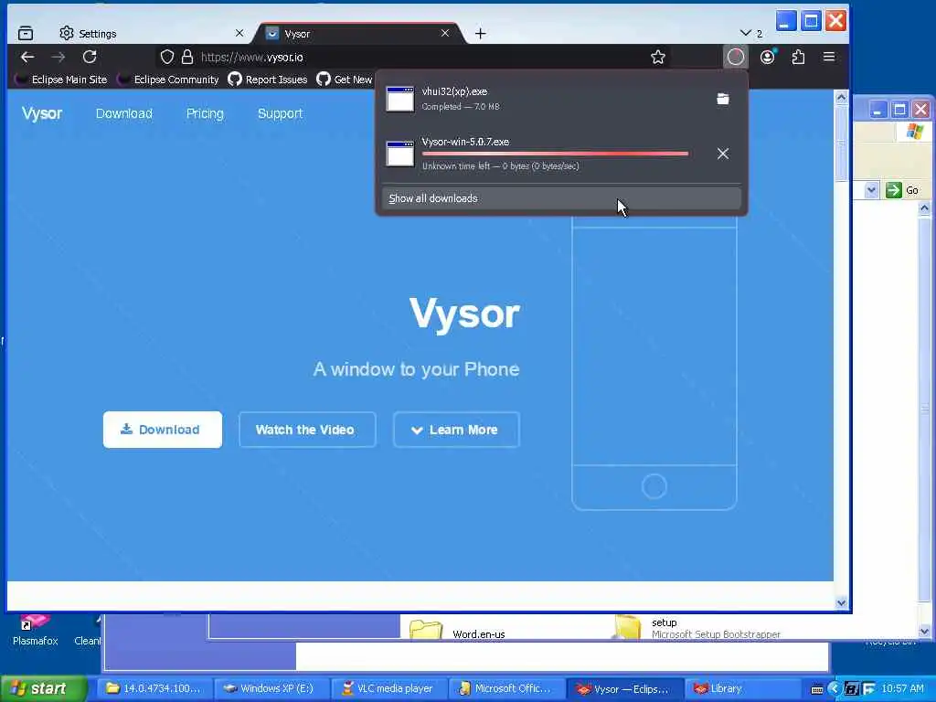Open the Windows start menu

[44, 688]
